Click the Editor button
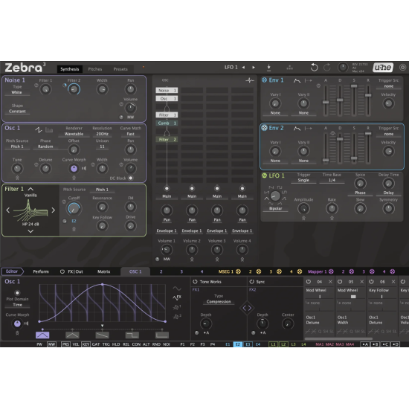409x409 pixels. coord(12,271)
